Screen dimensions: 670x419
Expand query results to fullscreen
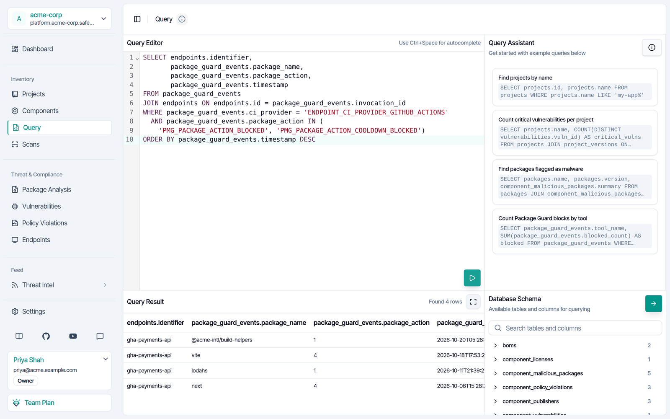click(x=473, y=302)
